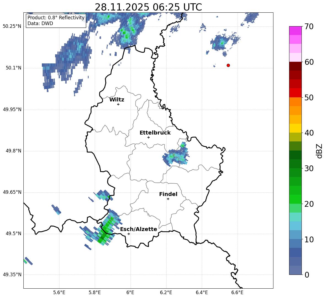The image size is (326, 298).
Task: Click the 'Esch/Alzette' label
Action: [x=139, y=229]
